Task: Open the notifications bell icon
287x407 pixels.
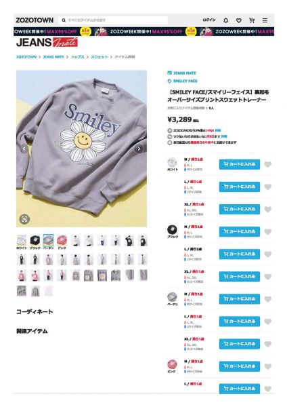Action: click(225, 20)
